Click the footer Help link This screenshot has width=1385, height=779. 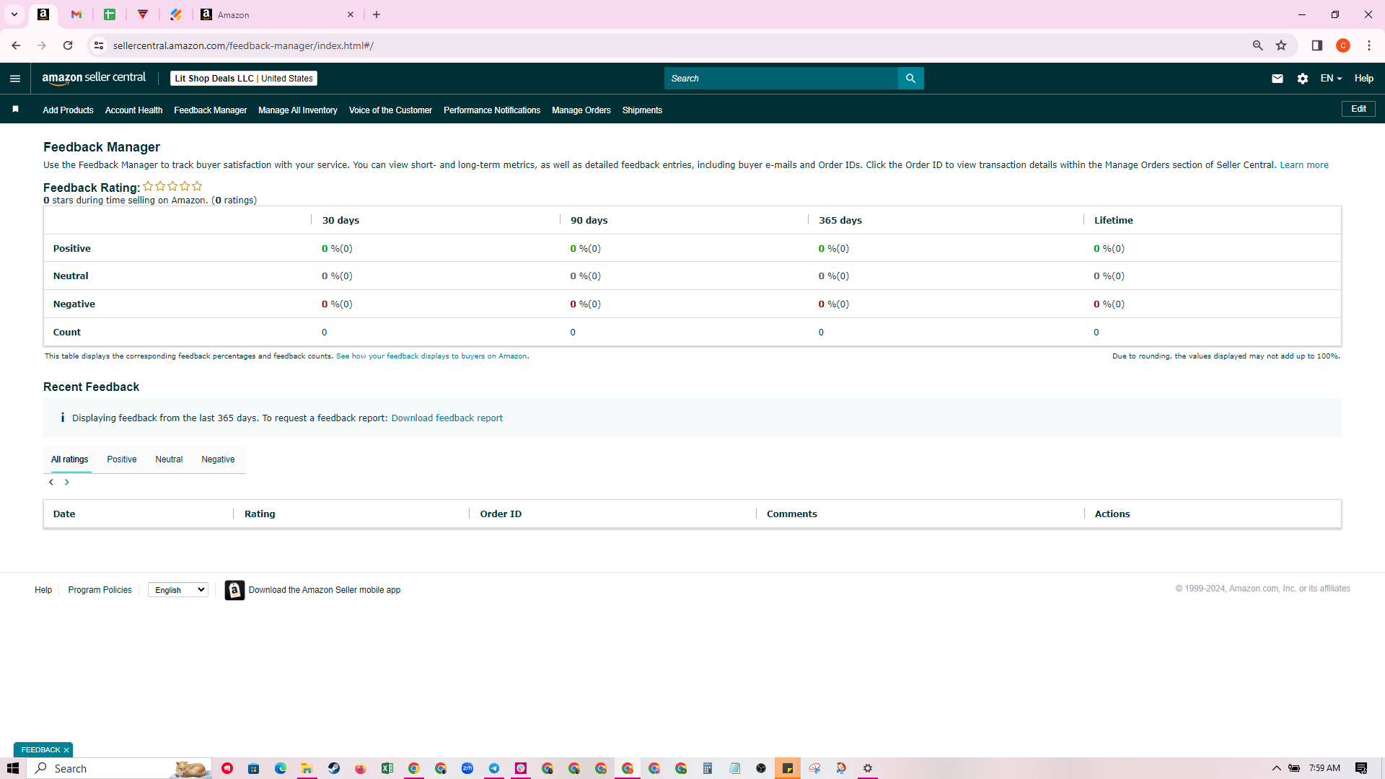43,590
